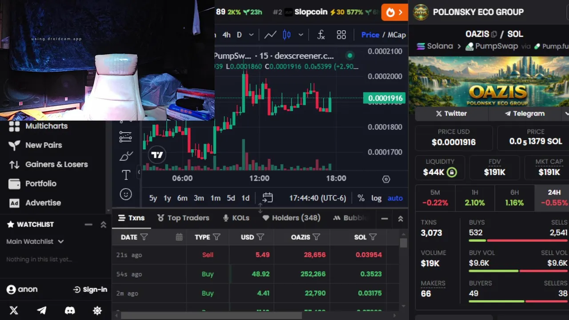The height and width of the screenshot is (320, 569).
Task: Open chart type dropdown chevron
Action: 301,35
